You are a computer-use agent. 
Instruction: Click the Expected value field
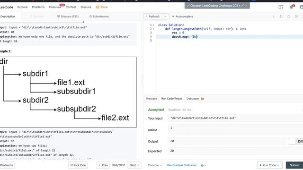coord(236,151)
